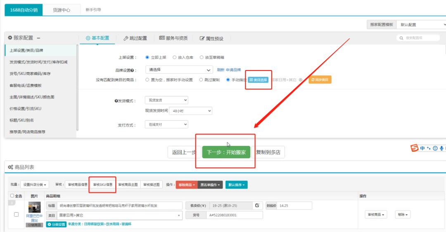Click the 商品列表 gears icon
The width and height of the screenshot is (446, 232).
click(10, 167)
